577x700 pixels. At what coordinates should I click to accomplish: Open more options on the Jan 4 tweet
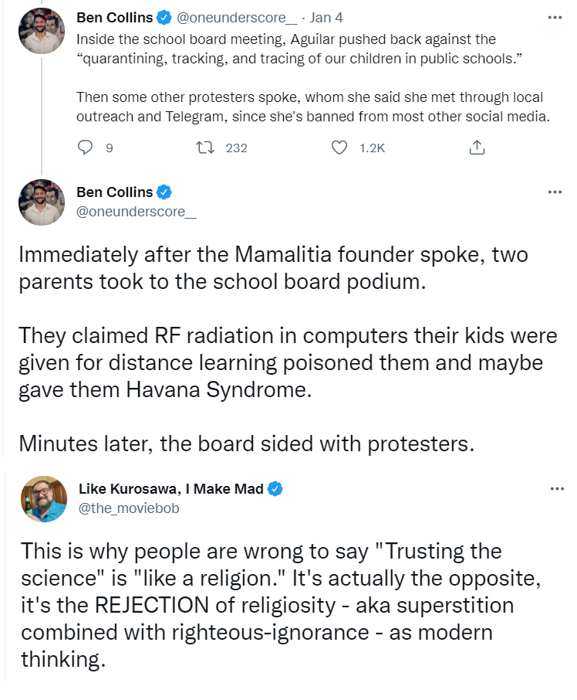coord(554,16)
